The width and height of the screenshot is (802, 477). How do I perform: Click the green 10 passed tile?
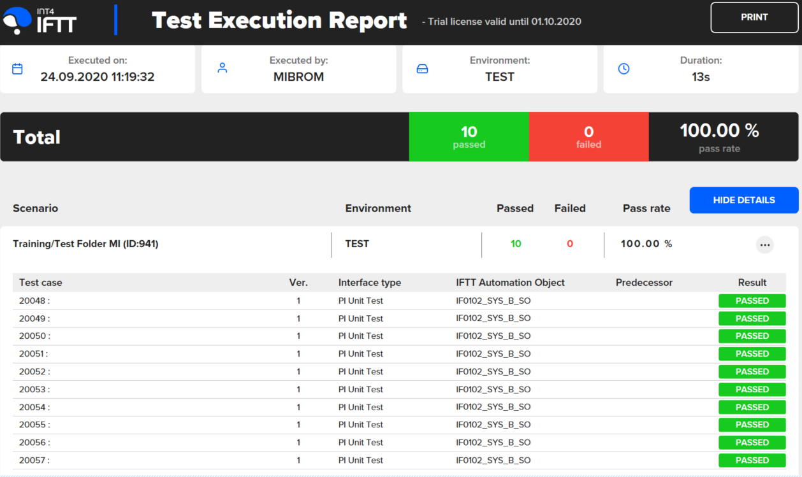[469, 137]
